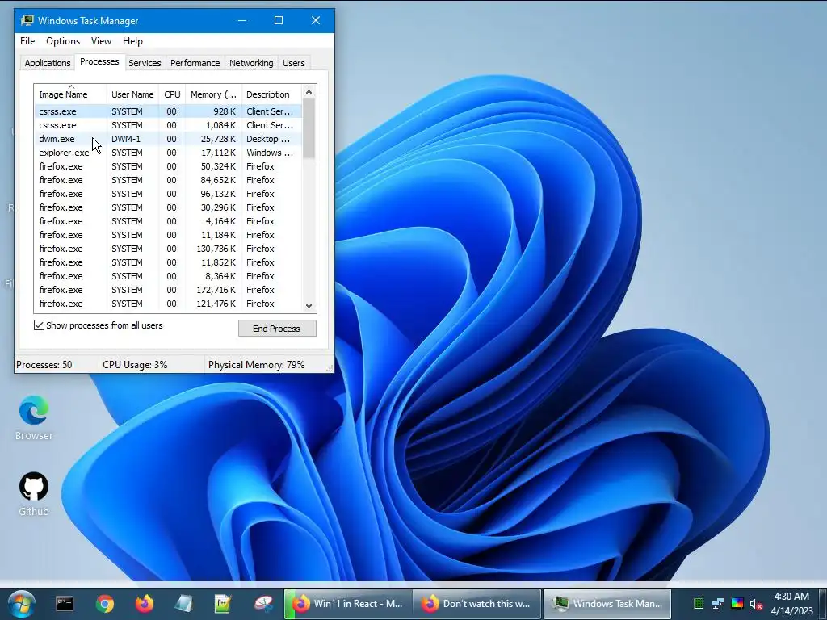
Task: Select the firefox.exe row with 121,476 K
Action: click(x=168, y=304)
